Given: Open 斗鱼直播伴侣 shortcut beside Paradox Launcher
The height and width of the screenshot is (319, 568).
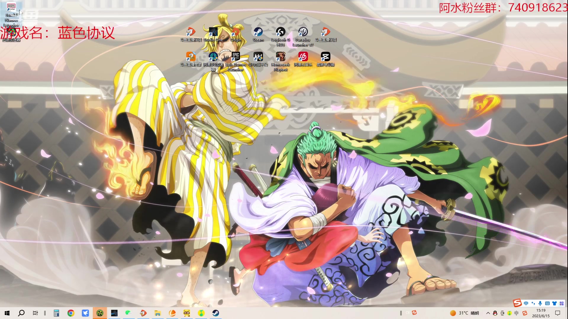Looking at the screenshot, I should (x=325, y=34).
